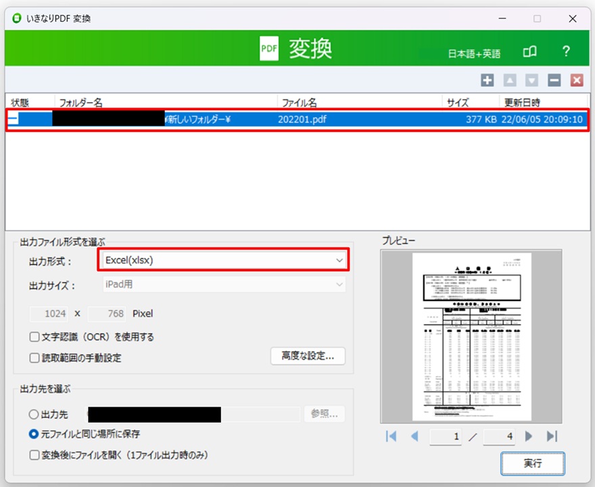Screen dimensions: 595x487
Task: Toggle 読取範囲の手動設定 checkbox
Action: pyautogui.click(x=34, y=358)
